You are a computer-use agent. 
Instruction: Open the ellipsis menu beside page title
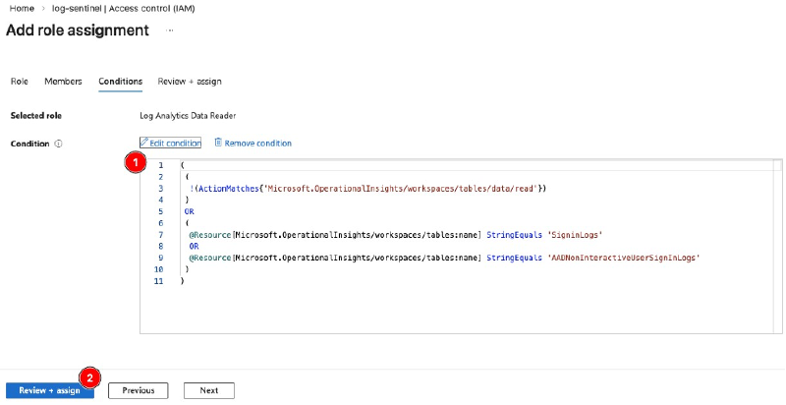tap(170, 30)
